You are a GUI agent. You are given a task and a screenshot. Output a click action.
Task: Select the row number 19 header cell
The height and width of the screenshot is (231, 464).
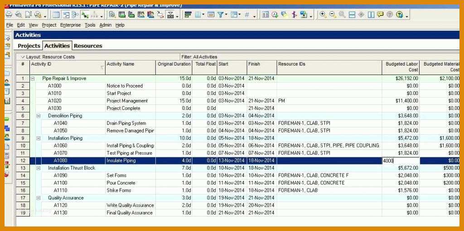[23, 212]
